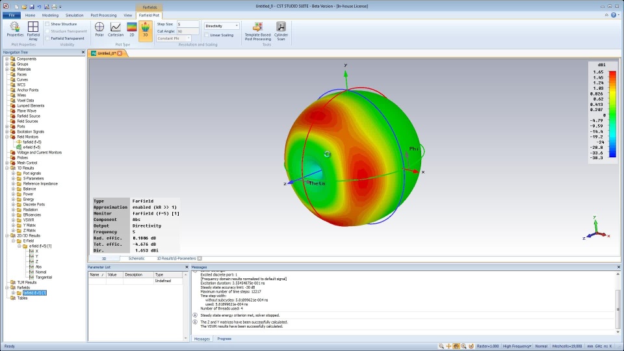Expand the Components tree node
The height and width of the screenshot is (351, 624).
(x=6, y=59)
